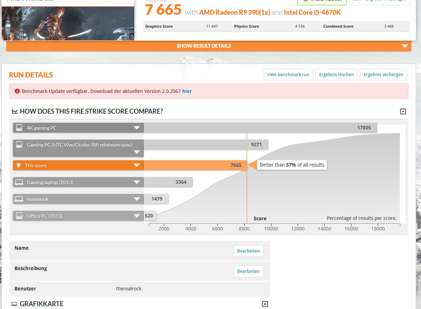Click the Ergebnis löschen button
Screen dimensions: 421x309
[x=336, y=74]
